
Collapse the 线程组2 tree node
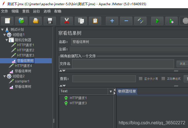(x=5, y=76)
